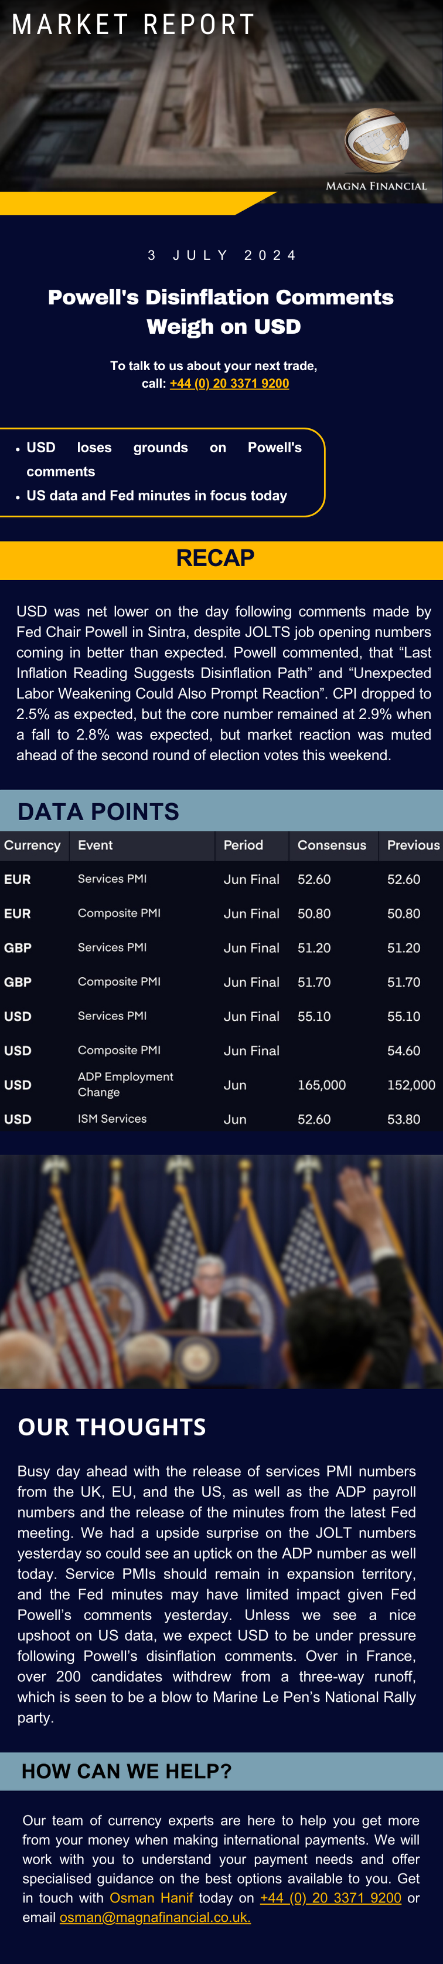This screenshot has height=1964, width=443.
Task: Open the osman@magnafinancial.co.uk email link
Action: click(155, 1916)
